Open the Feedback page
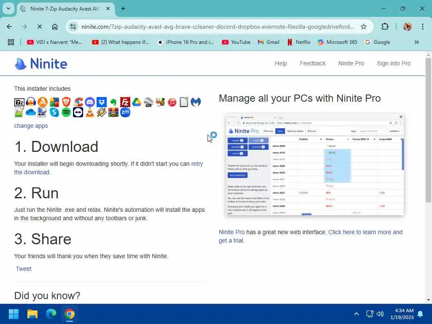This screenshot has width=432, height=324. [x=313, y=63]
